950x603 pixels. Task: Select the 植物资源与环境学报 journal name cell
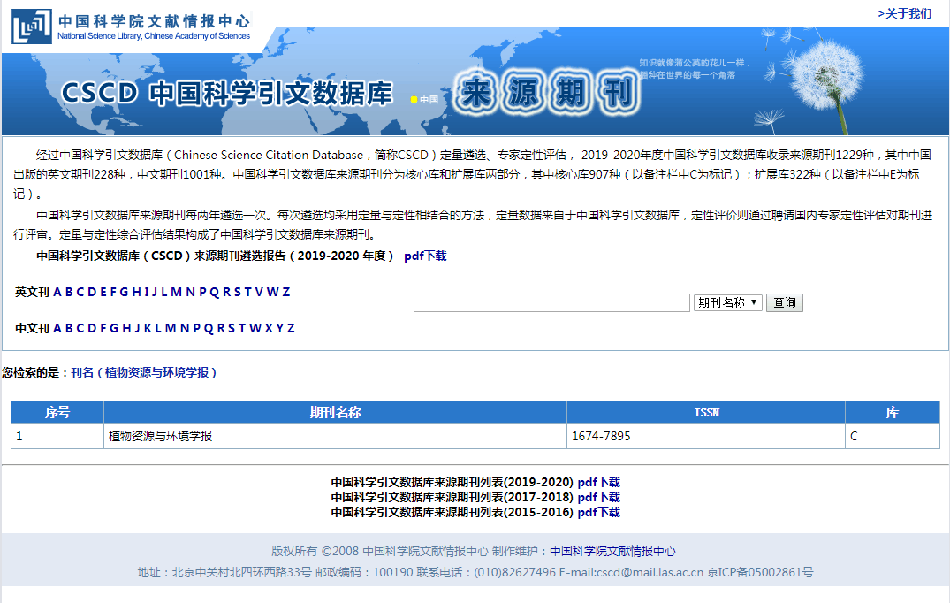pos(335,436)
